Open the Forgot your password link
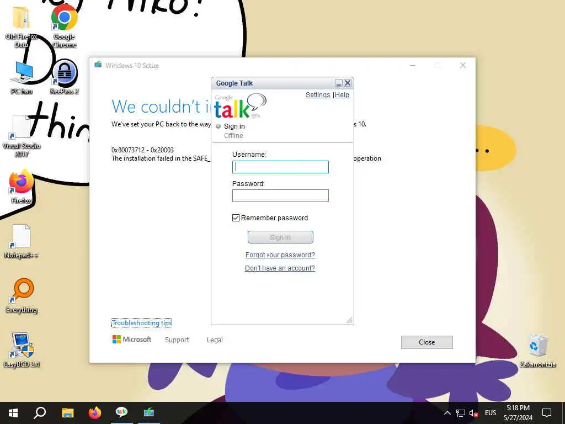 pyautogui.click(x=280, y=255)
